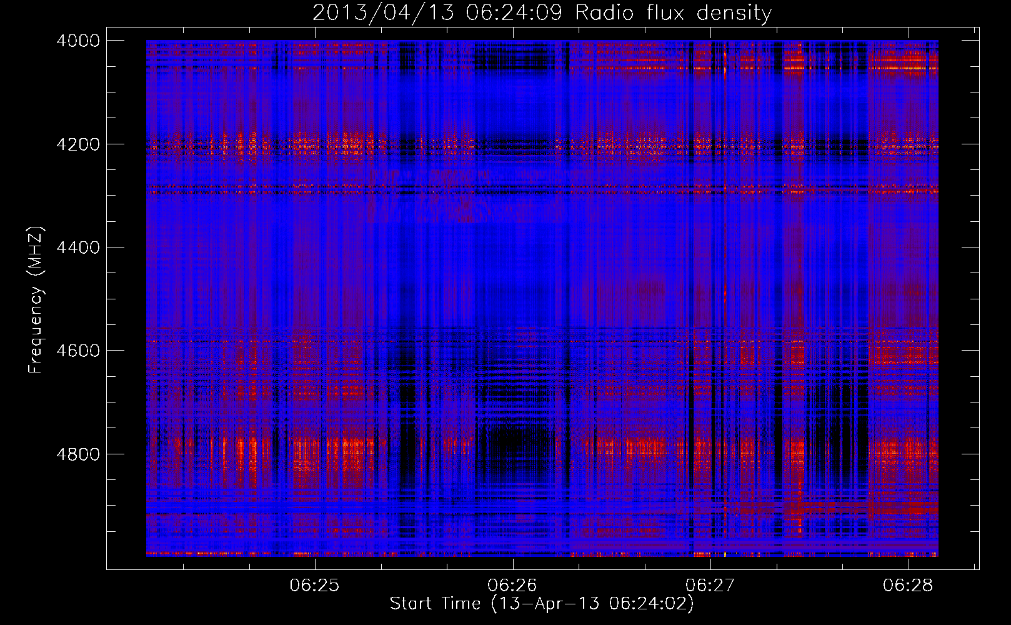
Task: Click the 06:27 time axis label
Action: click(710, 586)
